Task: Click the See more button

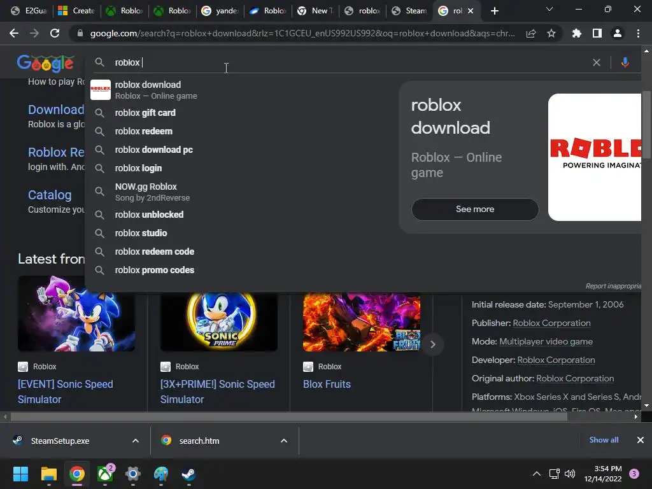Action: click(x=475, y=209)
